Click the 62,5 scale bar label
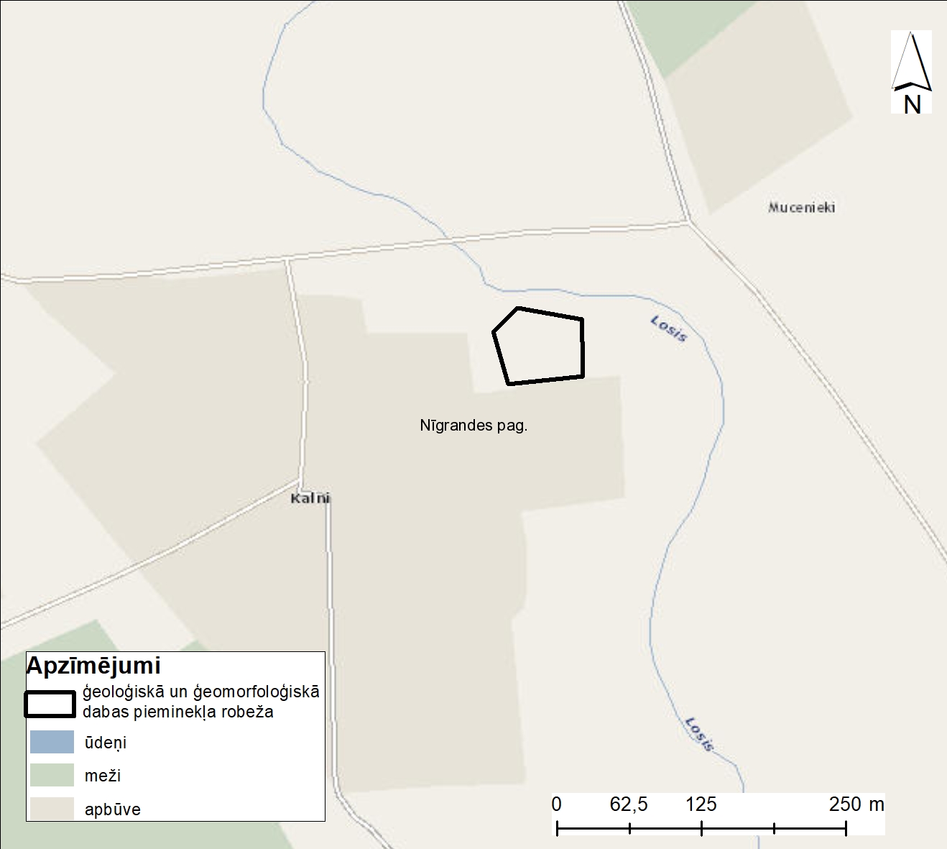The width and height of the screenshot is (947, 849). 629,804
